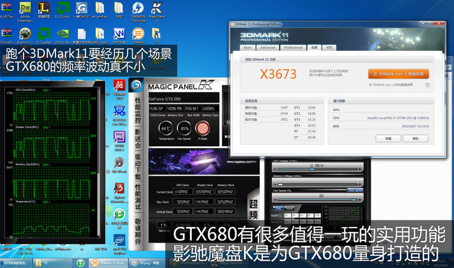The height and width of the screenshot is (268, 454).
Task: Open the 帮助 help tab in 3DMark 11
Action: coord(329,48)
